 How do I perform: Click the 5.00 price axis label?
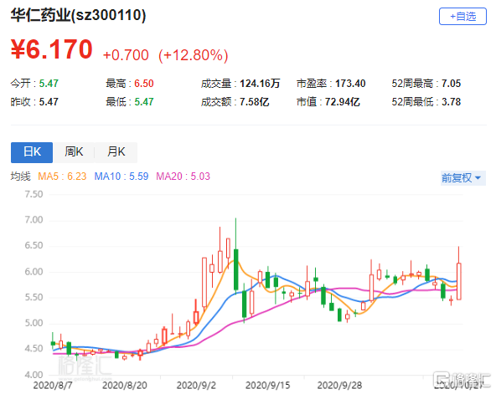click(x=34, y=323)
